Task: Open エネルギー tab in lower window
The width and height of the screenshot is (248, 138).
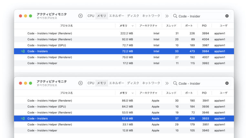Action: pos(116,83)
